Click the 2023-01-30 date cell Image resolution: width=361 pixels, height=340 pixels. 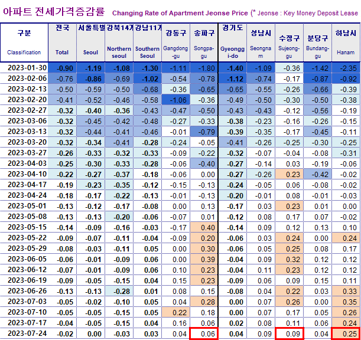point(24,68)
